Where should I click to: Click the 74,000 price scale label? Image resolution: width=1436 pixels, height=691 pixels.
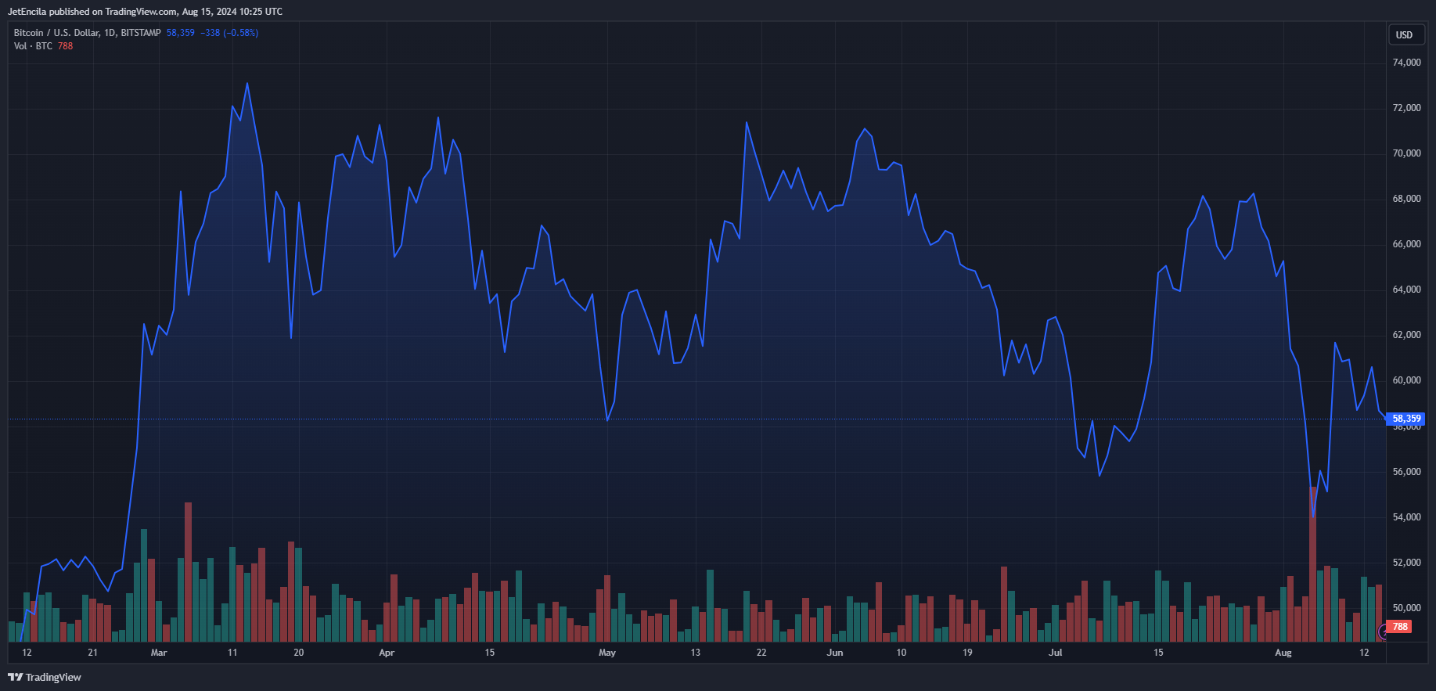1406,63
